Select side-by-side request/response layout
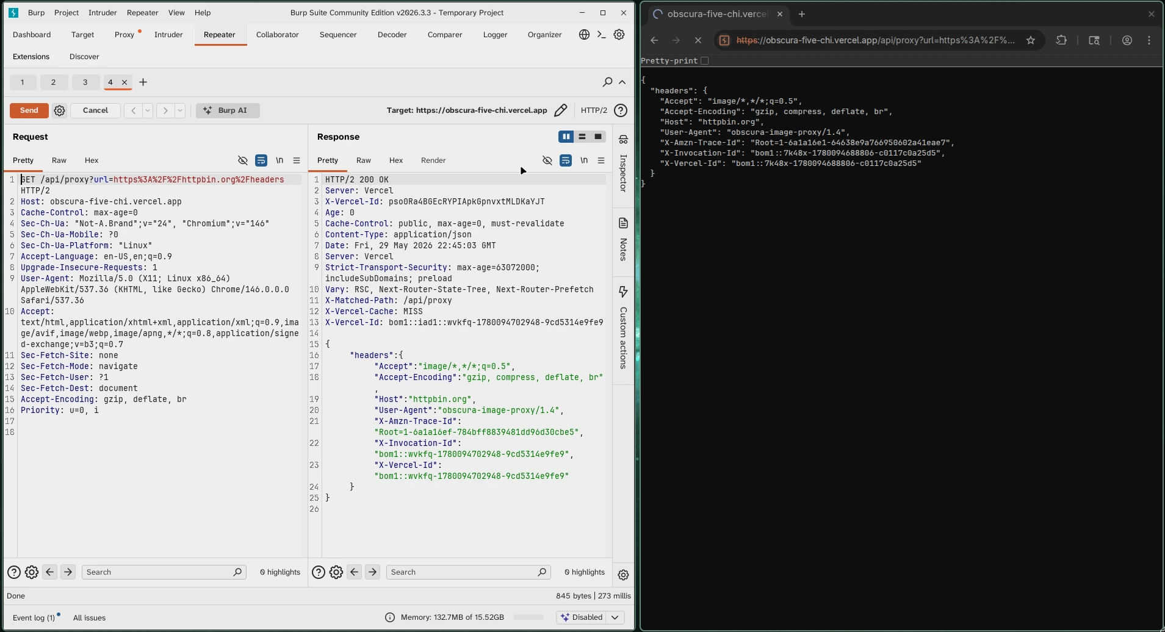The width and height of the screenshot is (1165, 632). click(566, 137)
